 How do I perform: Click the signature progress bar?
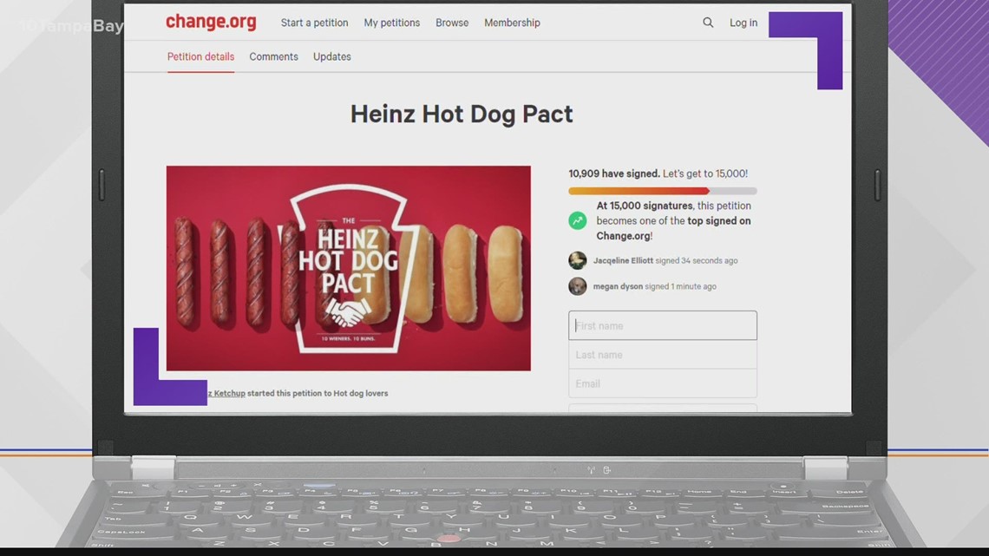662,190
